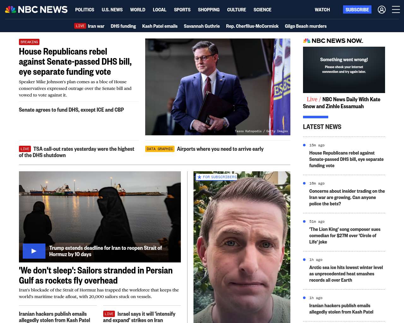Go to the Sports section

click(x=182, y=10)
